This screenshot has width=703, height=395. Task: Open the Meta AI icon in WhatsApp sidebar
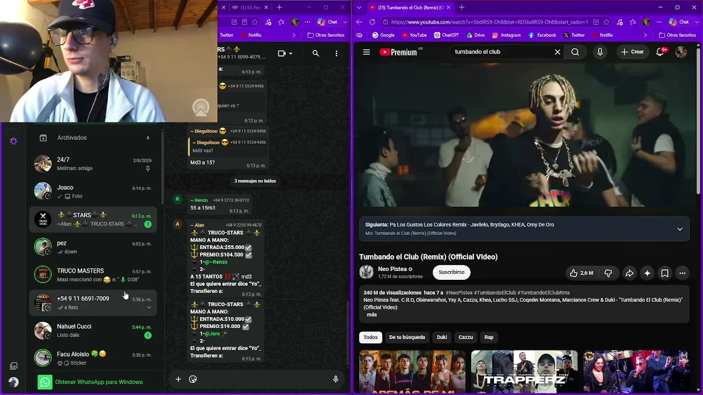[14, 141]
